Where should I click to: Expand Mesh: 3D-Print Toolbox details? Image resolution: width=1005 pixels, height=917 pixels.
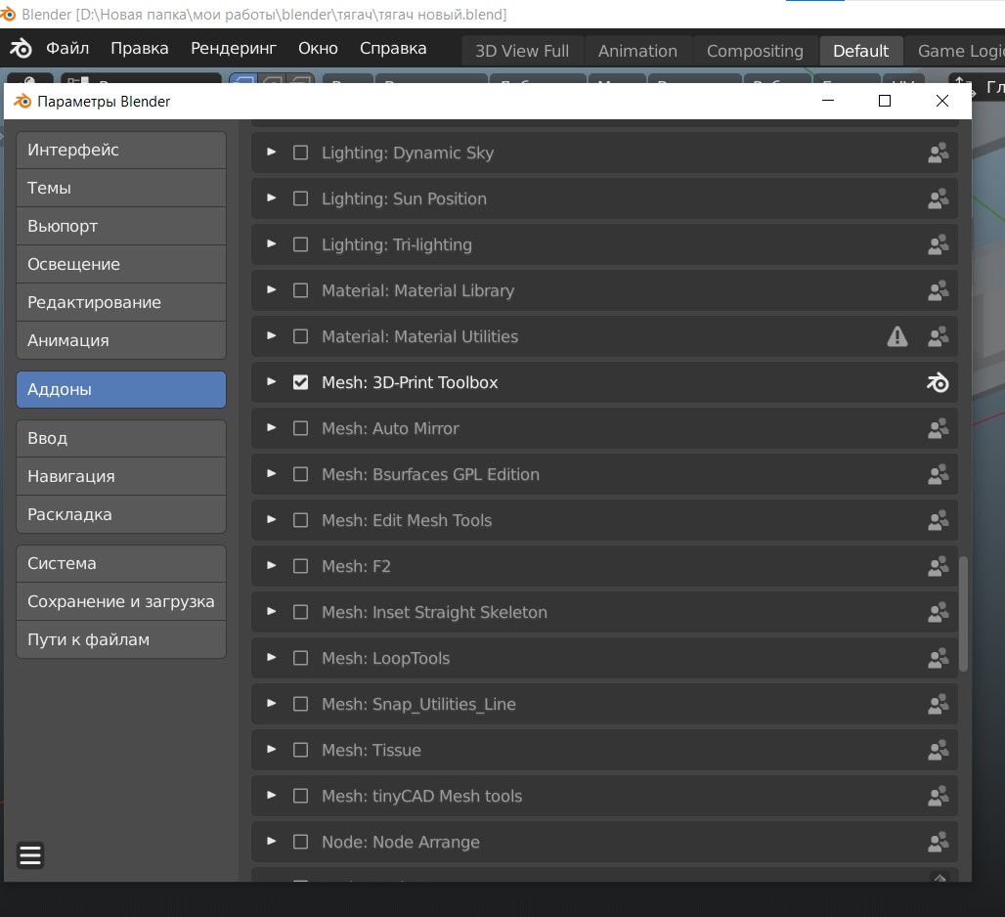(x=272, y=382)
